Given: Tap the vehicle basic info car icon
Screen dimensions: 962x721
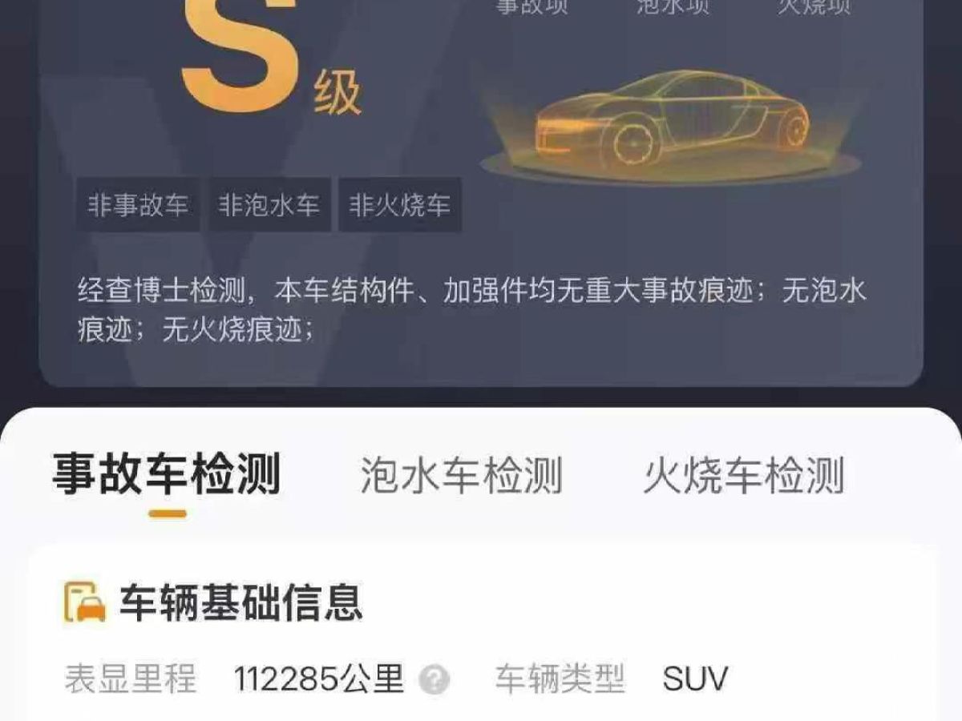Looking at the screenshot, I should coord(85,602).
